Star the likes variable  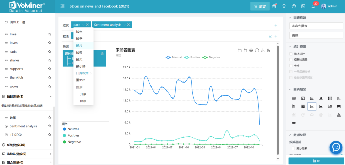point(50,34)
